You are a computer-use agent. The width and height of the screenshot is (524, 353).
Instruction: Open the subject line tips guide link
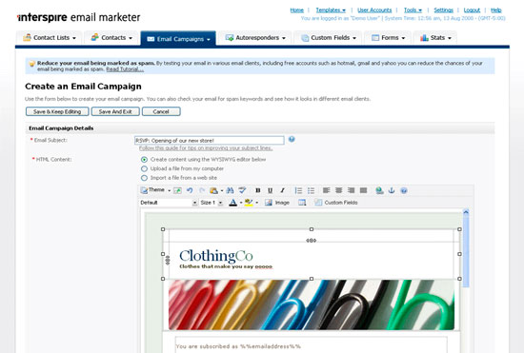click(206, 147)
